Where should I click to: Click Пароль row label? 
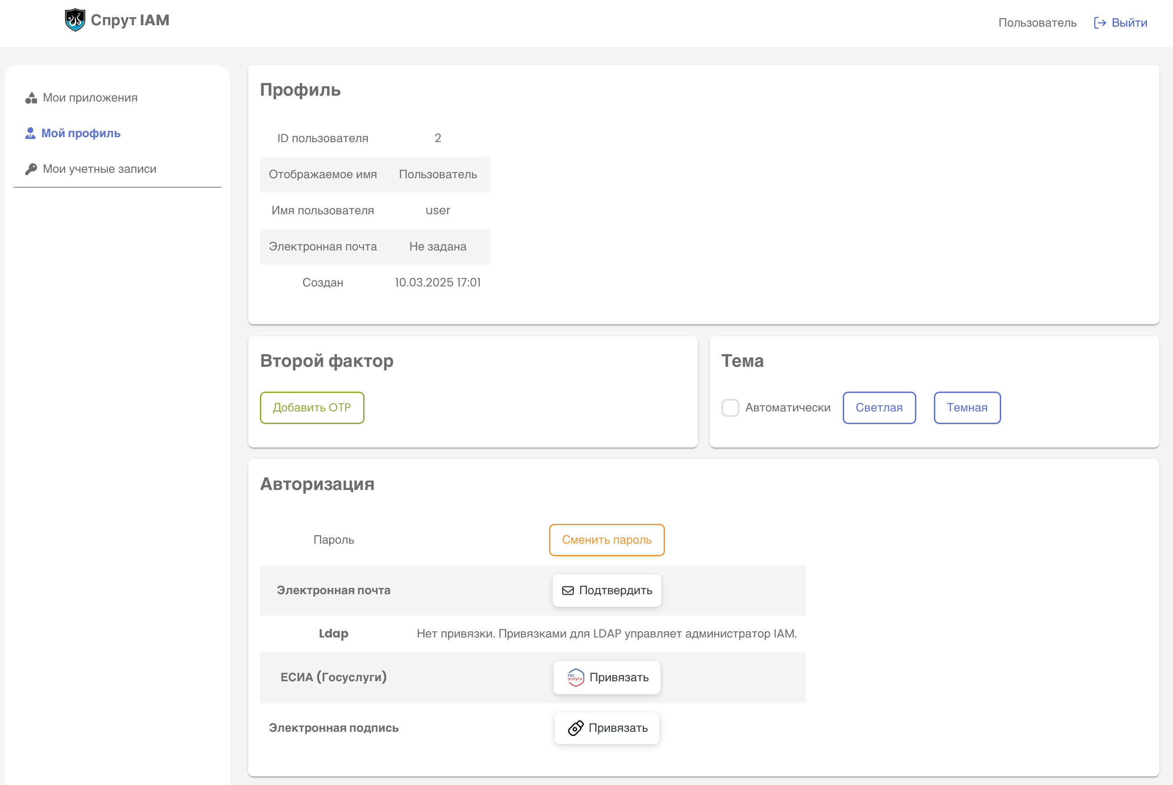tap(334, 540)
